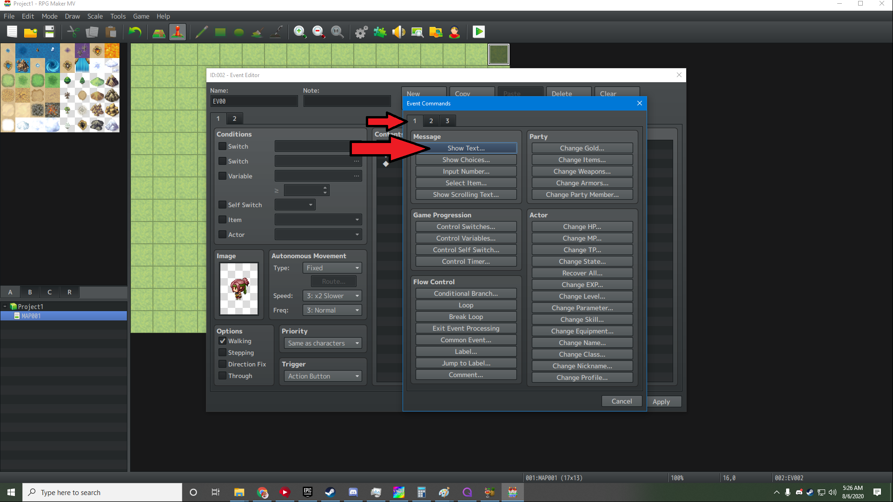Open the movement Speed dropdown
This screenshot has height=502, width=893.
click(x=332, y=296)
